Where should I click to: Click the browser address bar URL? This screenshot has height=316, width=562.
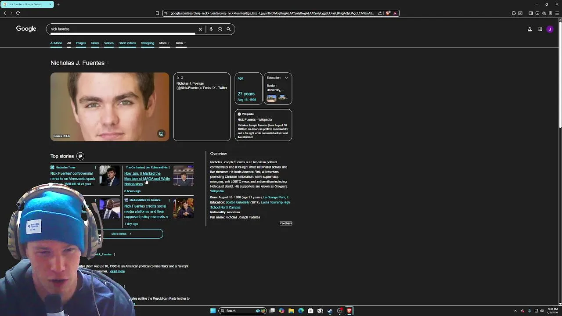coord(272,13)
